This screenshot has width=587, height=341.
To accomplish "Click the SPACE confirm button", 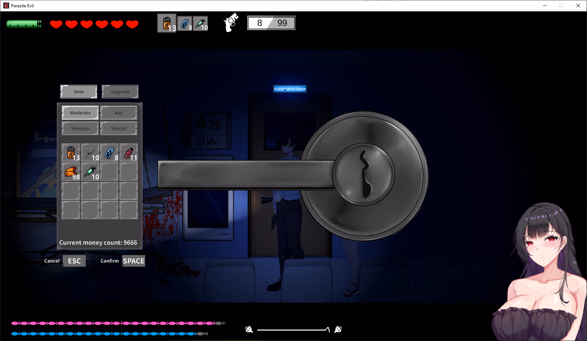I will pos(134,261).
